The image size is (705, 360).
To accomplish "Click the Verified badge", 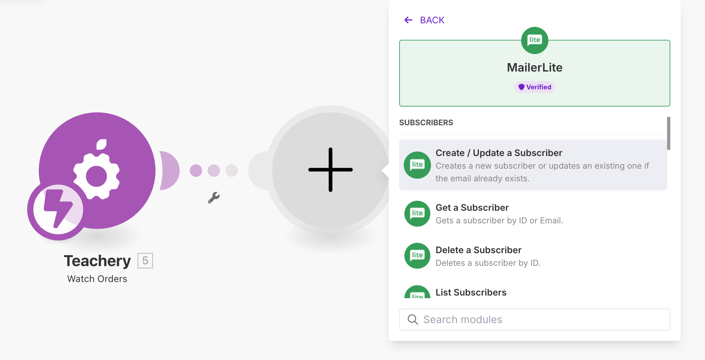I will 534,87.
